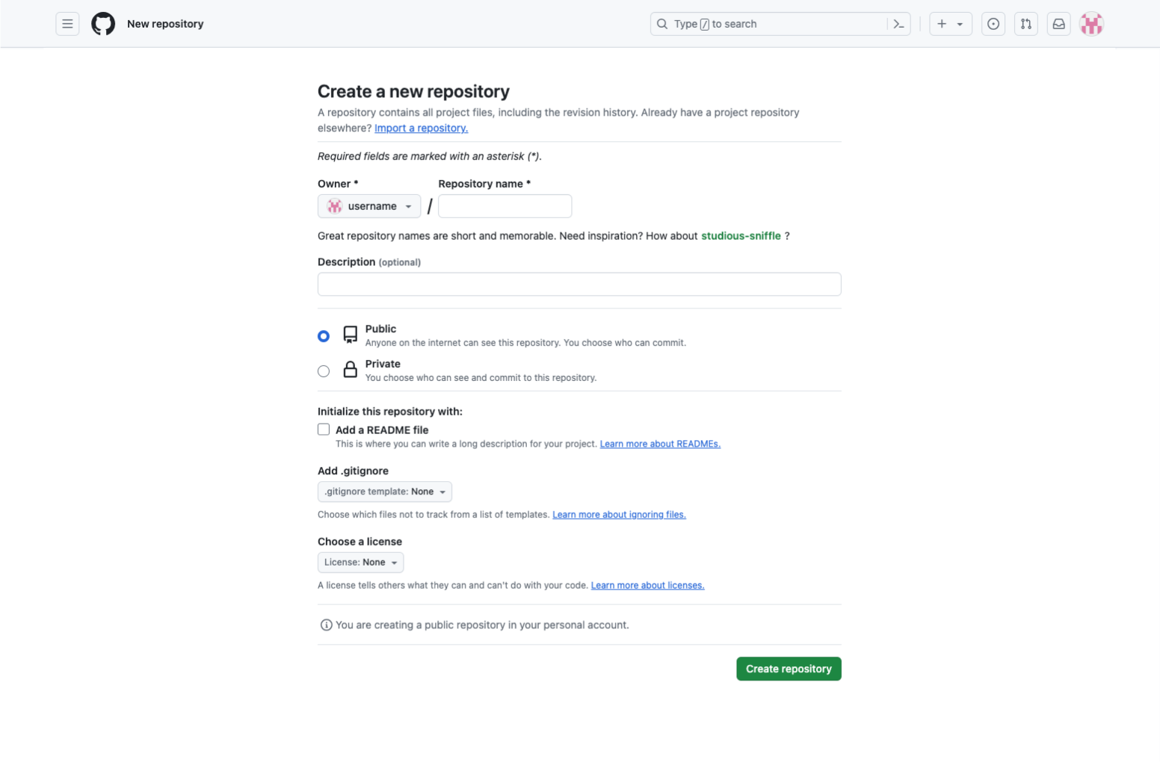The height and width of the screenshot is (762, 1160).
Task: Open your profile avatar menu
Action: click(1091, 23)
